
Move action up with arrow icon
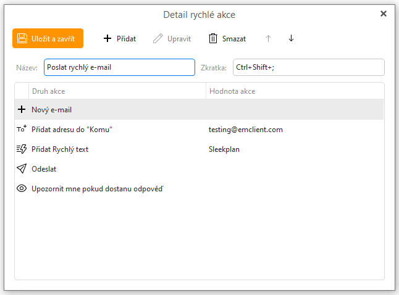pyautogui.click(x=268, y=38)
